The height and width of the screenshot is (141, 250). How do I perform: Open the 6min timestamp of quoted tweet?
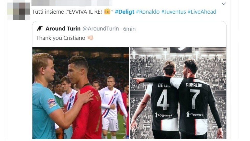[129, 29]
